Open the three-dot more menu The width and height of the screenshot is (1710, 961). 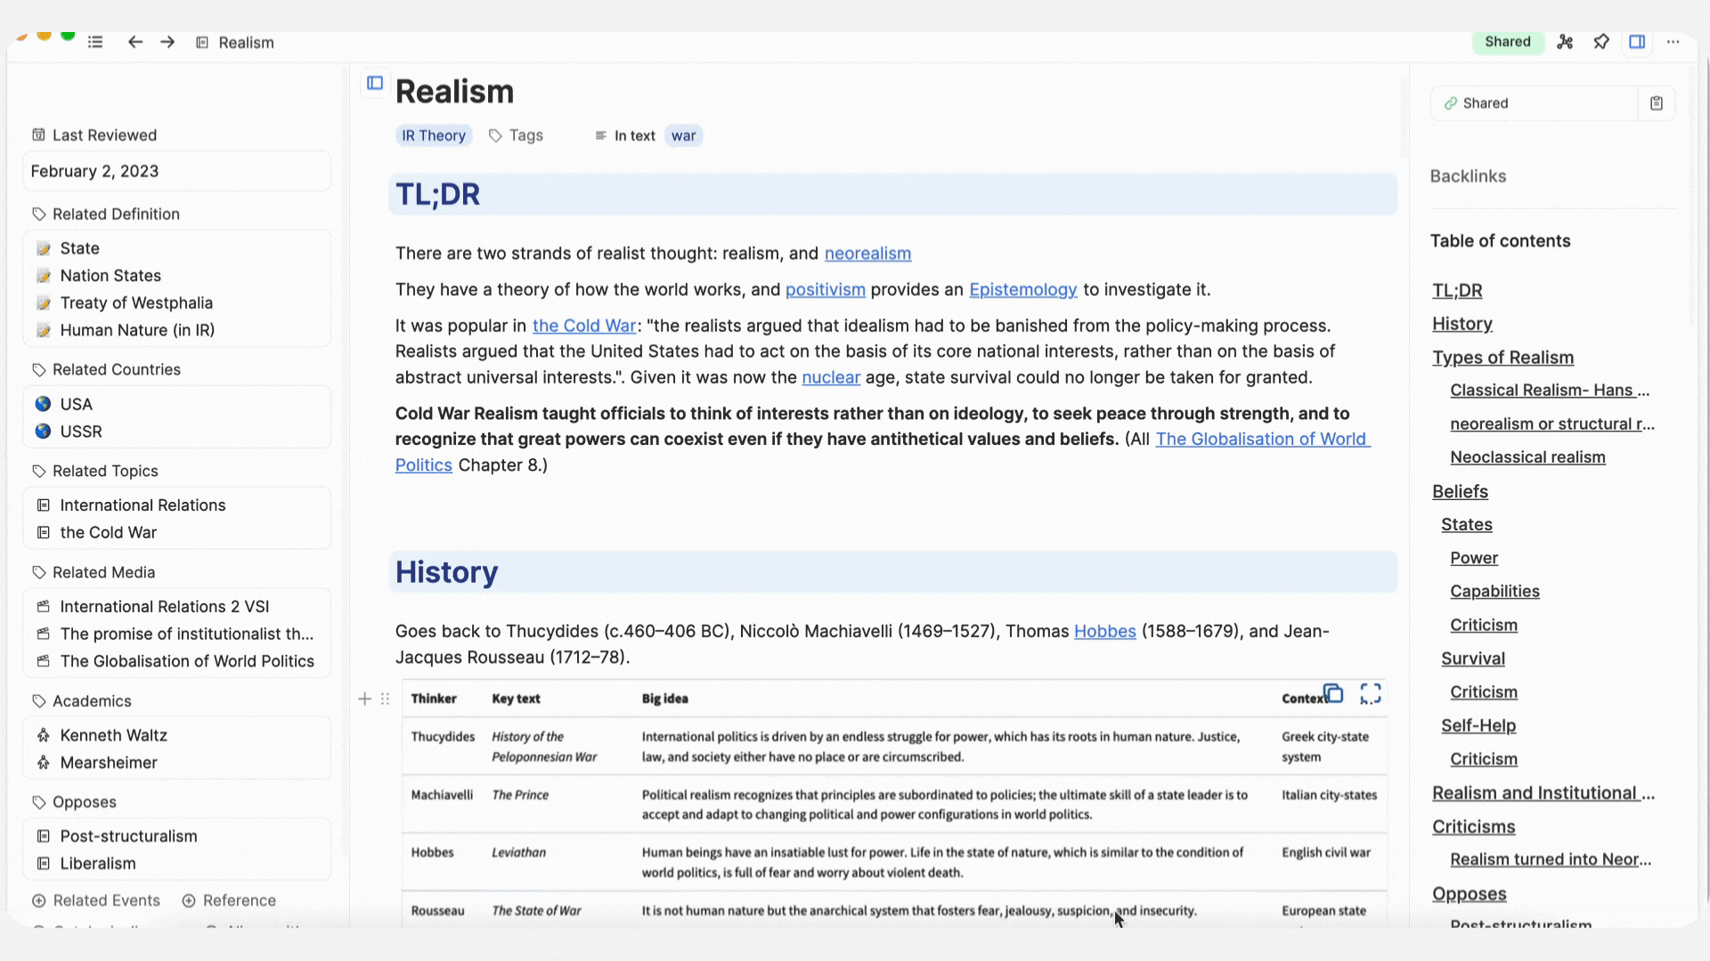pyautogui.click(x=1673, y=42)
